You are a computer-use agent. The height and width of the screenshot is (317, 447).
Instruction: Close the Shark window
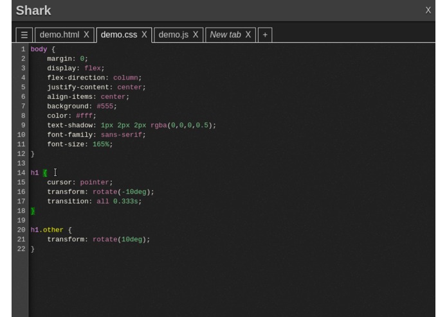(x=428, y=10)
